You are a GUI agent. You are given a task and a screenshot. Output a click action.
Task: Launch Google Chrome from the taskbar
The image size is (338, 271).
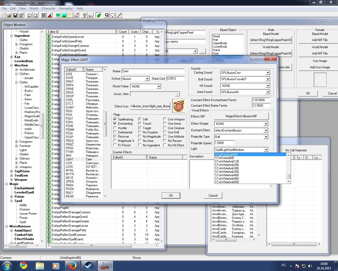[x=24, y=265]
